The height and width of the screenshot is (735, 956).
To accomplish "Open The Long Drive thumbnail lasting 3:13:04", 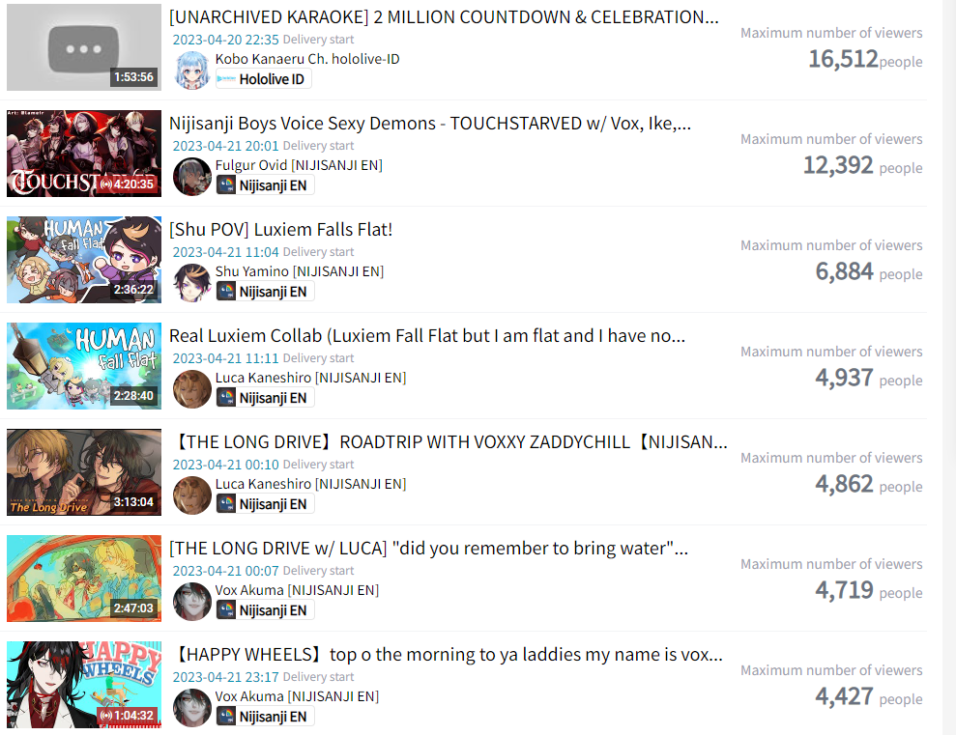I will click(84, 472).
